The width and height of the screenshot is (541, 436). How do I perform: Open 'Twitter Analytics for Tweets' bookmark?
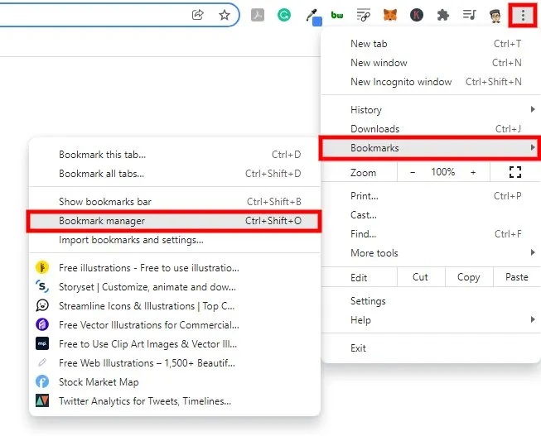[175, 401]
